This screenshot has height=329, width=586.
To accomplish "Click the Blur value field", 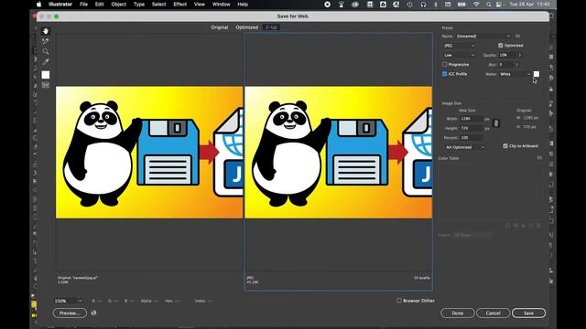I will 506,65.
